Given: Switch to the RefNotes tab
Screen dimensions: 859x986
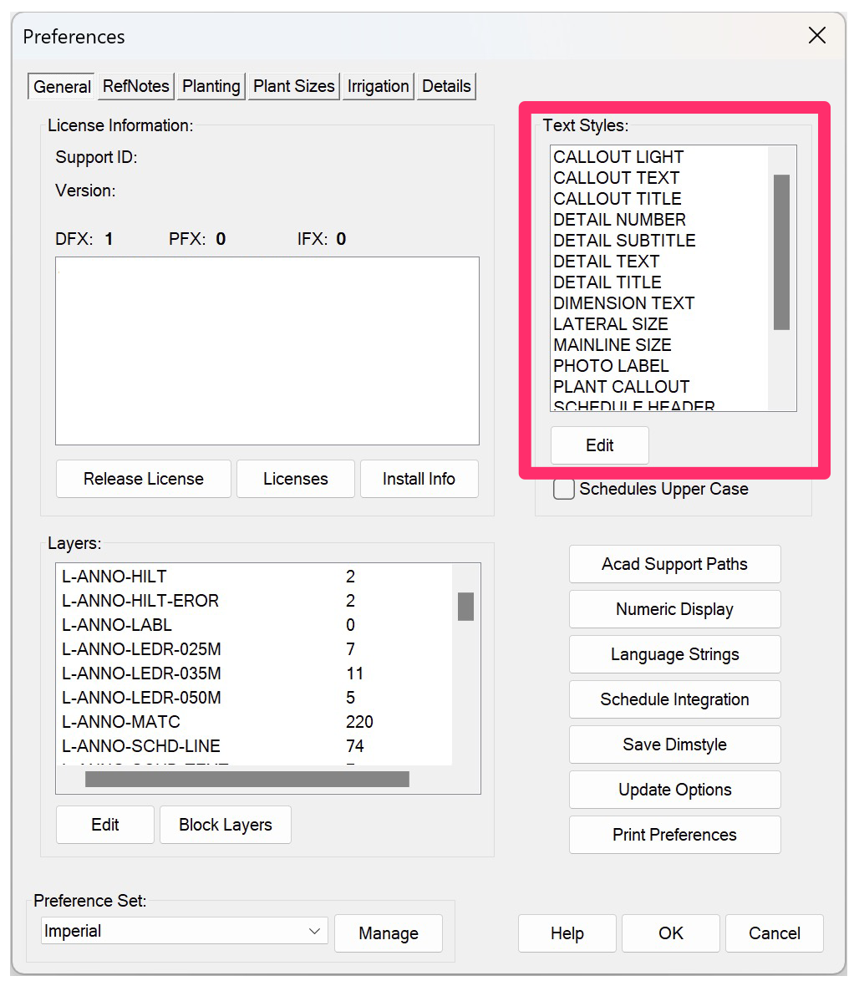Looking at the screenshot, I should (x=135, y=86).
